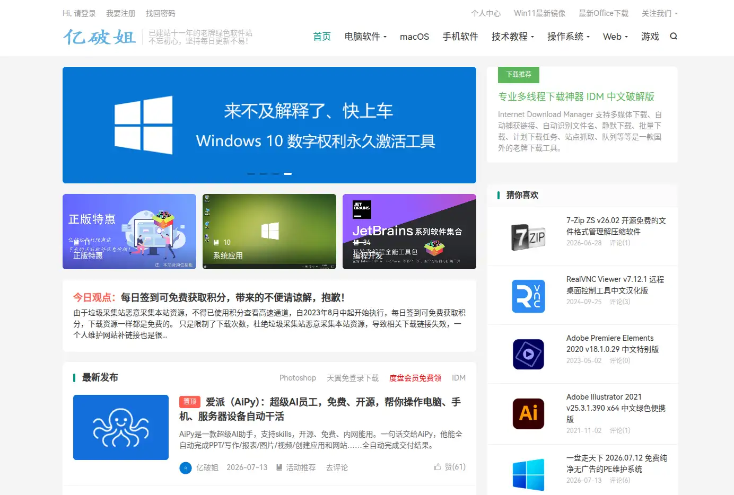
Task: Open the 天翼免登录下载 tag link
Action: tap(353, 378)
